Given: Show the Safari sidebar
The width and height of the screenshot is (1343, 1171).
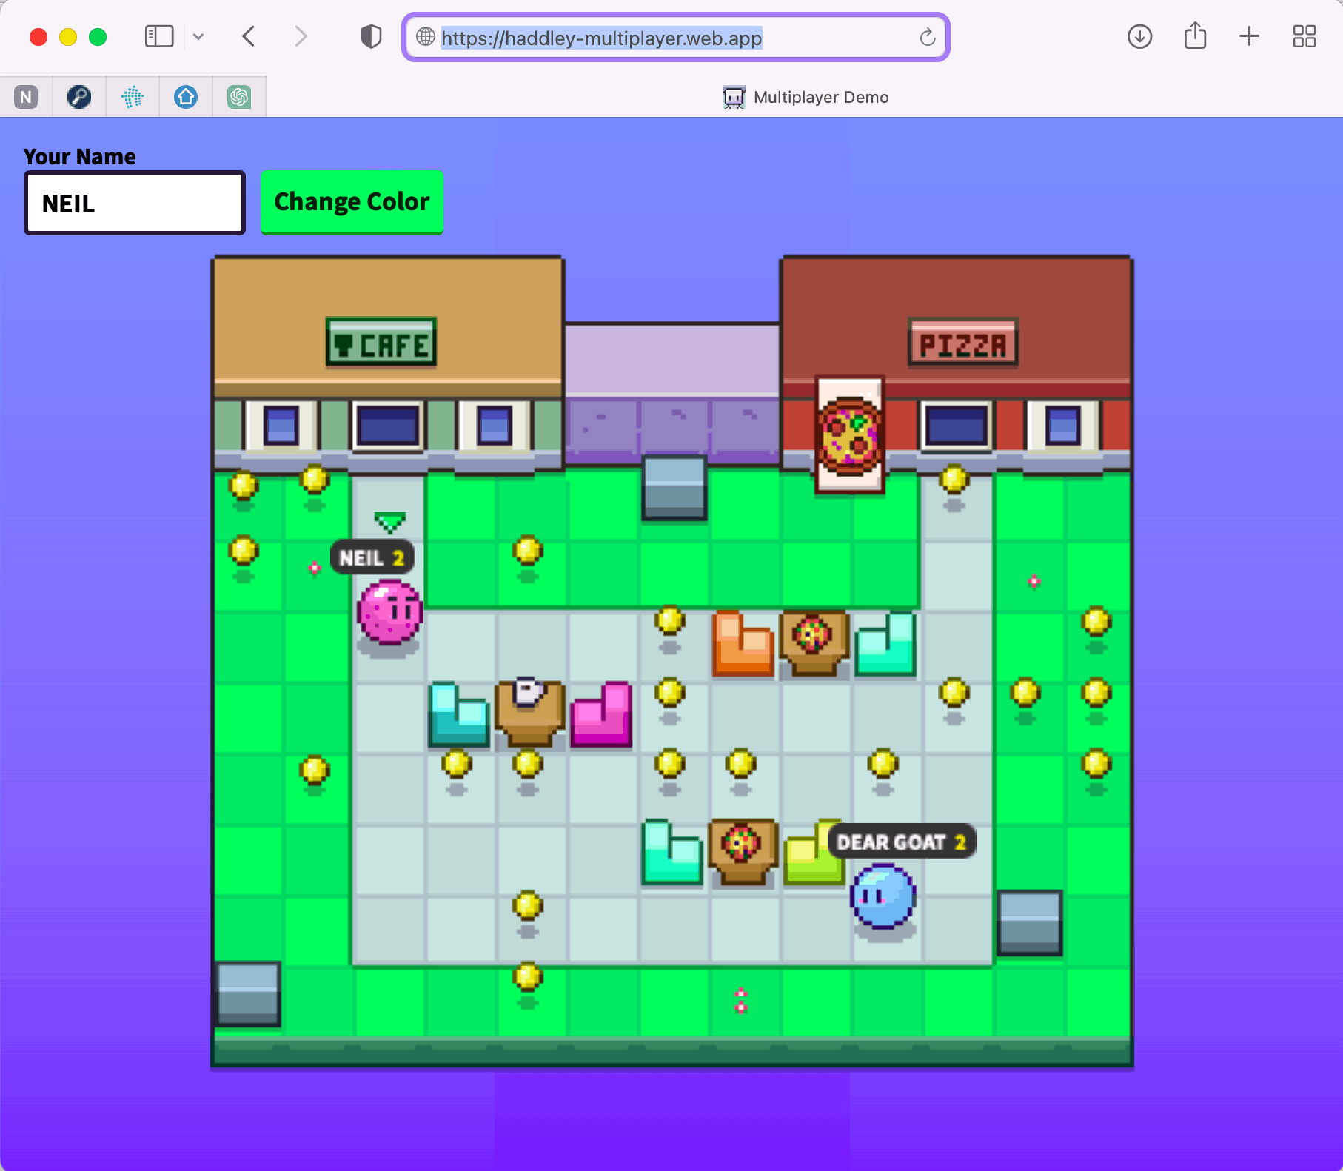Looking at the screenshot, I should pos(159,36).
